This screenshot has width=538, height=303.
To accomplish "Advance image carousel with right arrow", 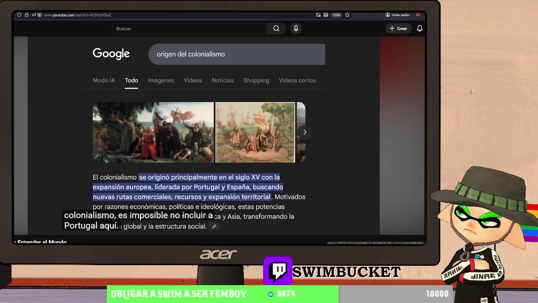I will pyautogui.click(x=305, y=132).
